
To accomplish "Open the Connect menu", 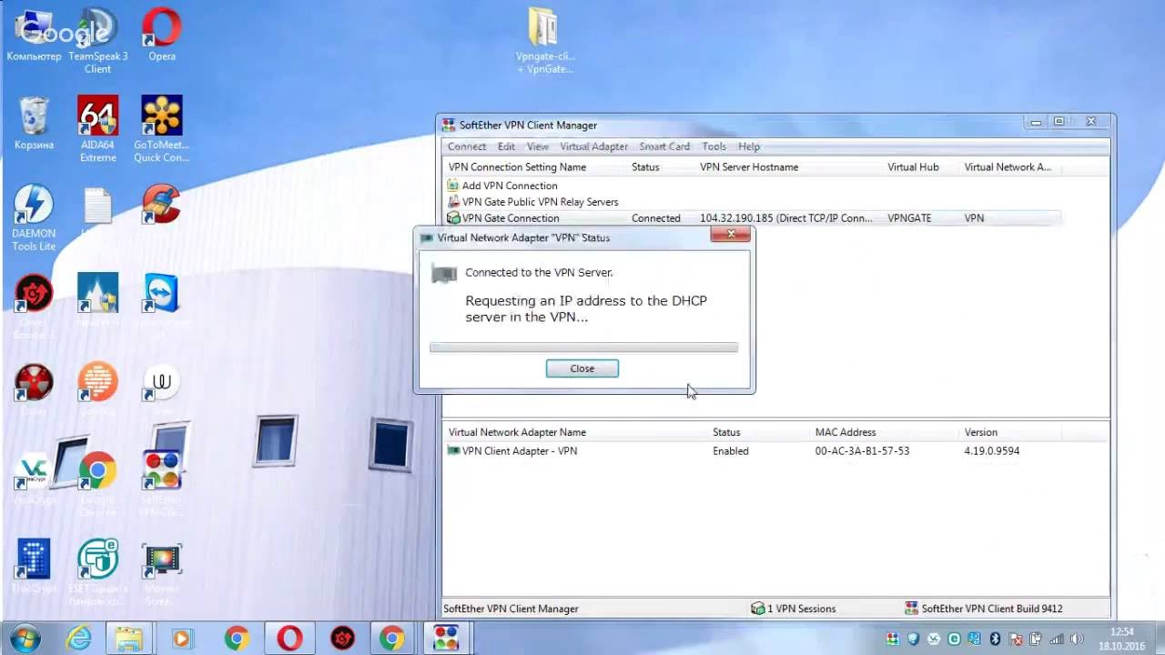I will (x=466, y=146).
